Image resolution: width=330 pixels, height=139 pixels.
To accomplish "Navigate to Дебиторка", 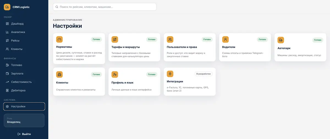I will [24, 90].
